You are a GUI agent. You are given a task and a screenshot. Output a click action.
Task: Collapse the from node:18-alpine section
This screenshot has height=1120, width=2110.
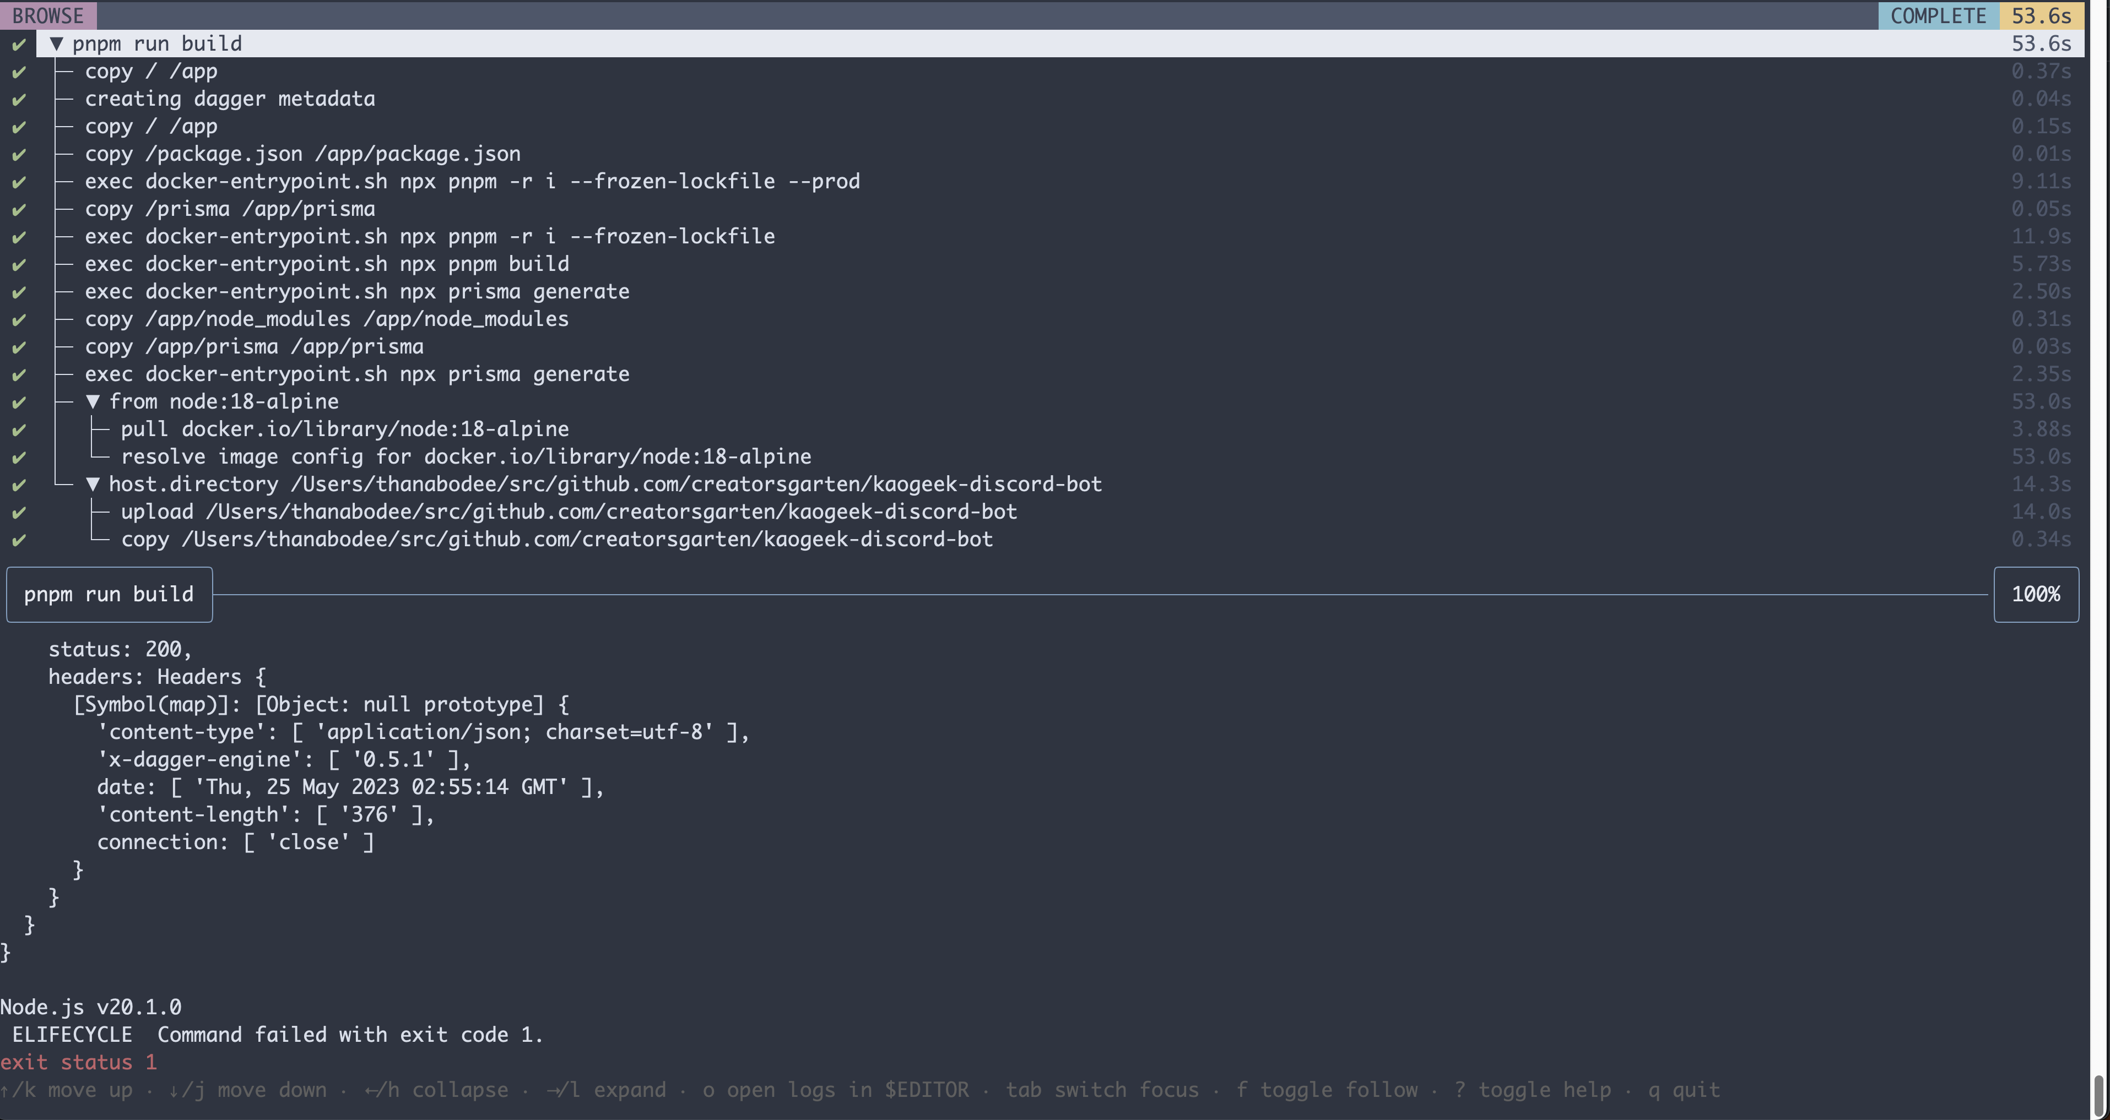[93, 401]
